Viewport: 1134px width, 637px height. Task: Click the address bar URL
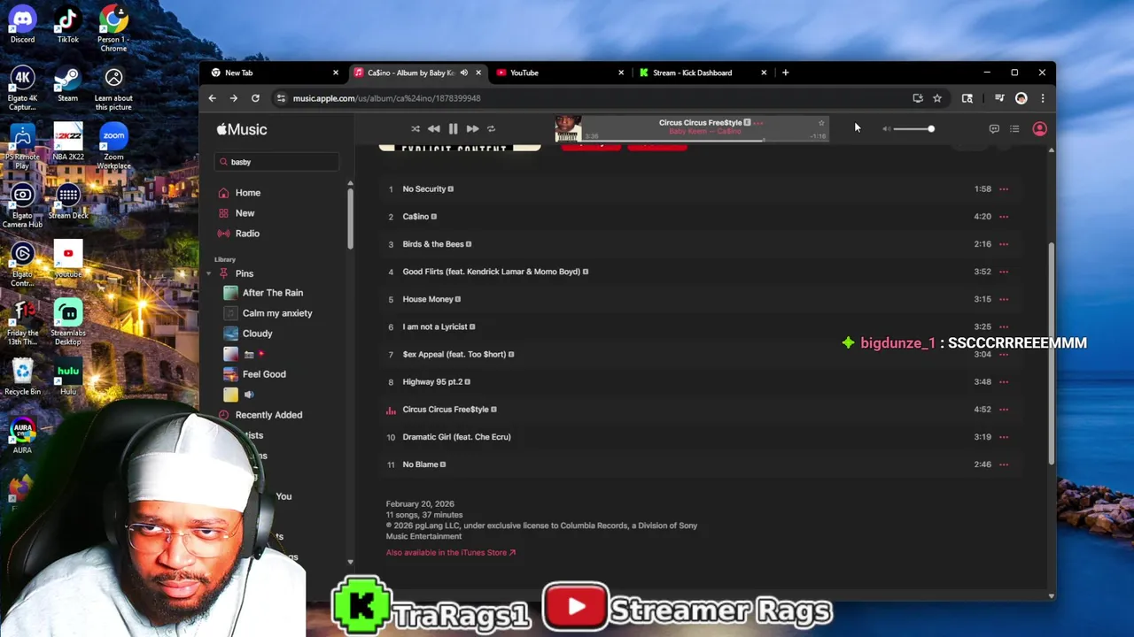386,98
